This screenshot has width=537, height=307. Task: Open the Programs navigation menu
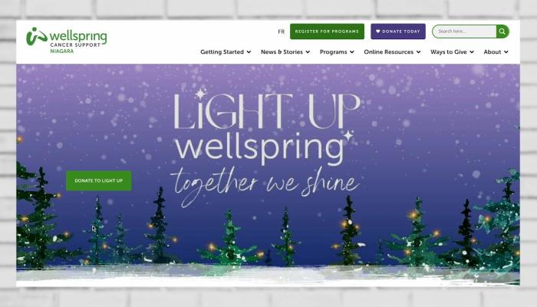pos(333,51)
